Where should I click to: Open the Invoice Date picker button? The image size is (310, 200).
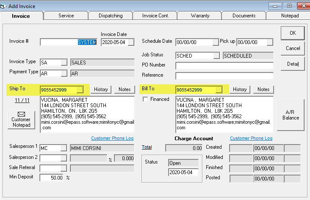point(131,42)
